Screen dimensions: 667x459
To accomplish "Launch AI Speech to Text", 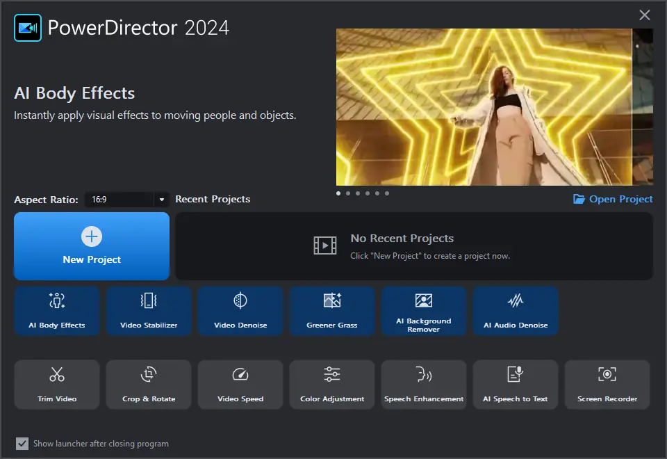I will point(515,385).
